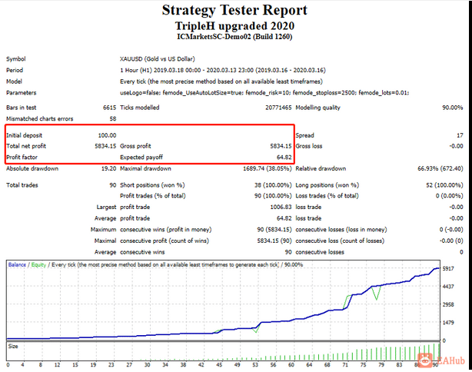Click the chart axis value "2958"
The image size is (472, 372).
coord(448,304)
